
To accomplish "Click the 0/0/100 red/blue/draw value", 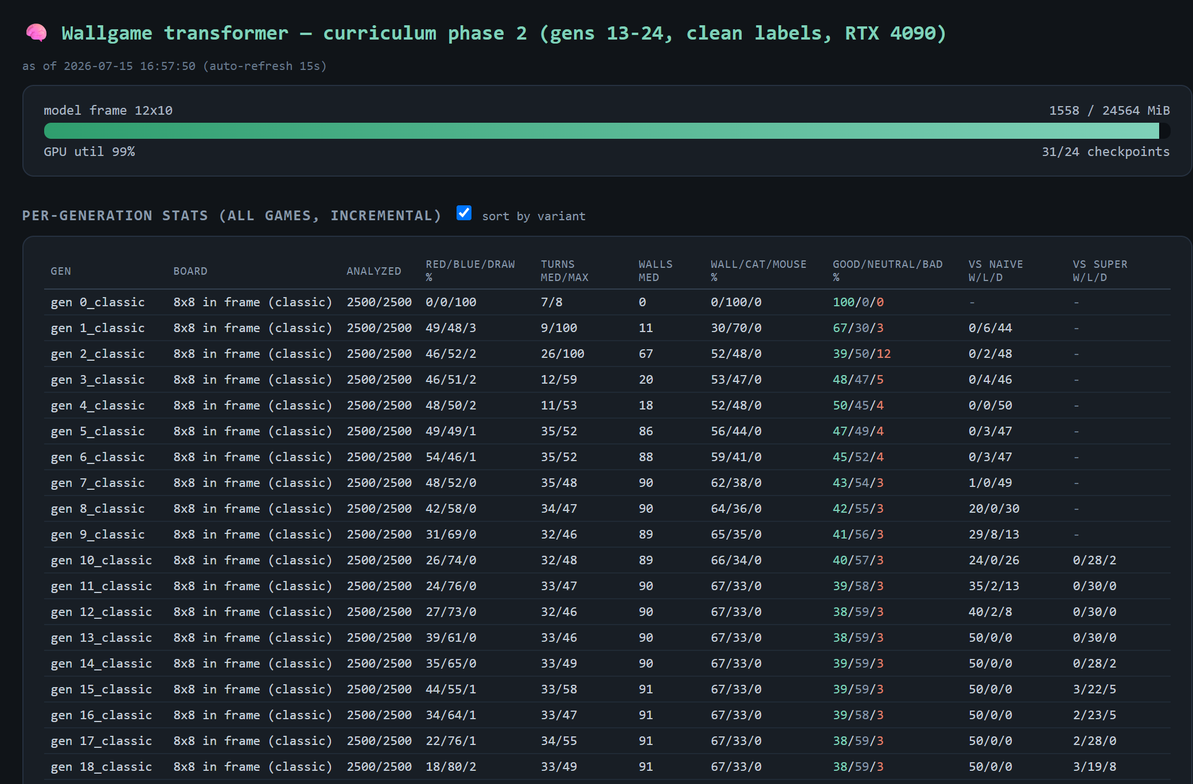I will [451, 302].
